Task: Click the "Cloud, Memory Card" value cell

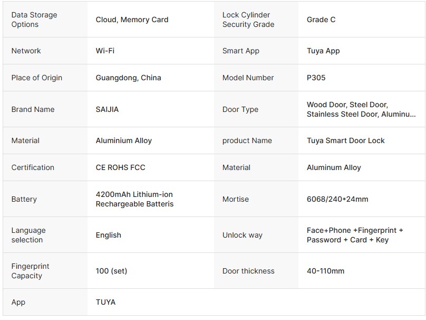Action: tap(132, 20)
